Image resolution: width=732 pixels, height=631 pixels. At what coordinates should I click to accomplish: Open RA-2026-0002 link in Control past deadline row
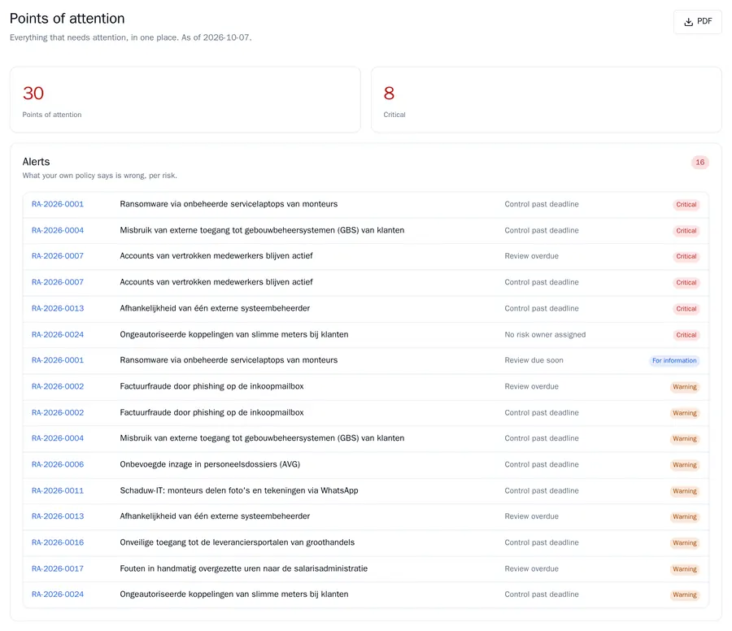[58, 412]
